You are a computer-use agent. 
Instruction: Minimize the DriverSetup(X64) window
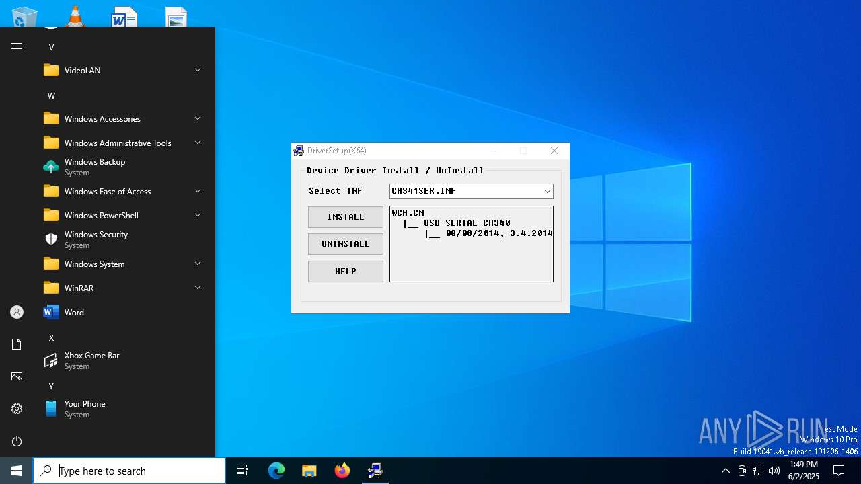pos(493,151)
